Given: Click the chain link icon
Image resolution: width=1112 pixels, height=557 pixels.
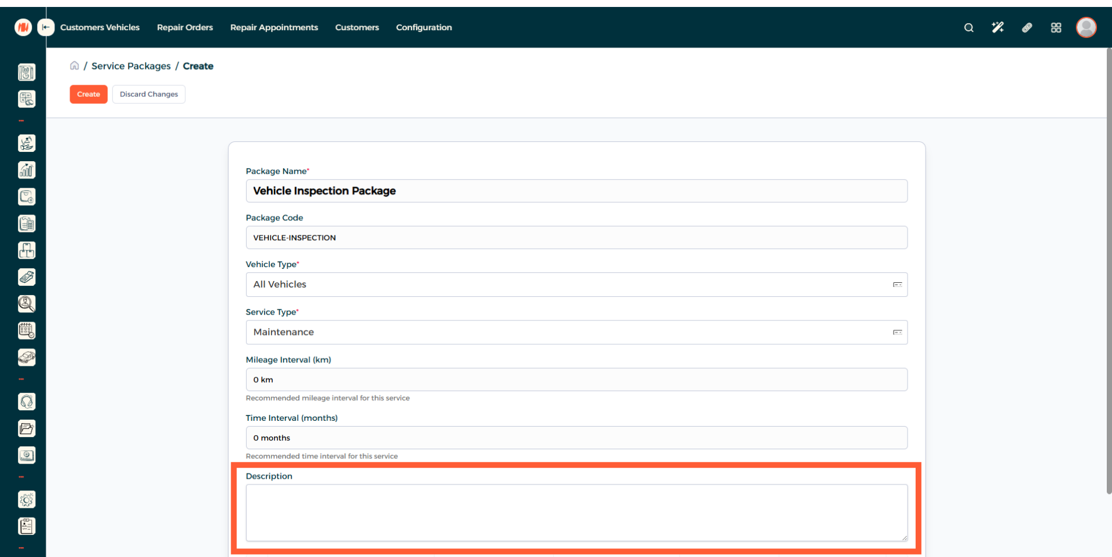Looking at the screenshot, I should 1027,28.
